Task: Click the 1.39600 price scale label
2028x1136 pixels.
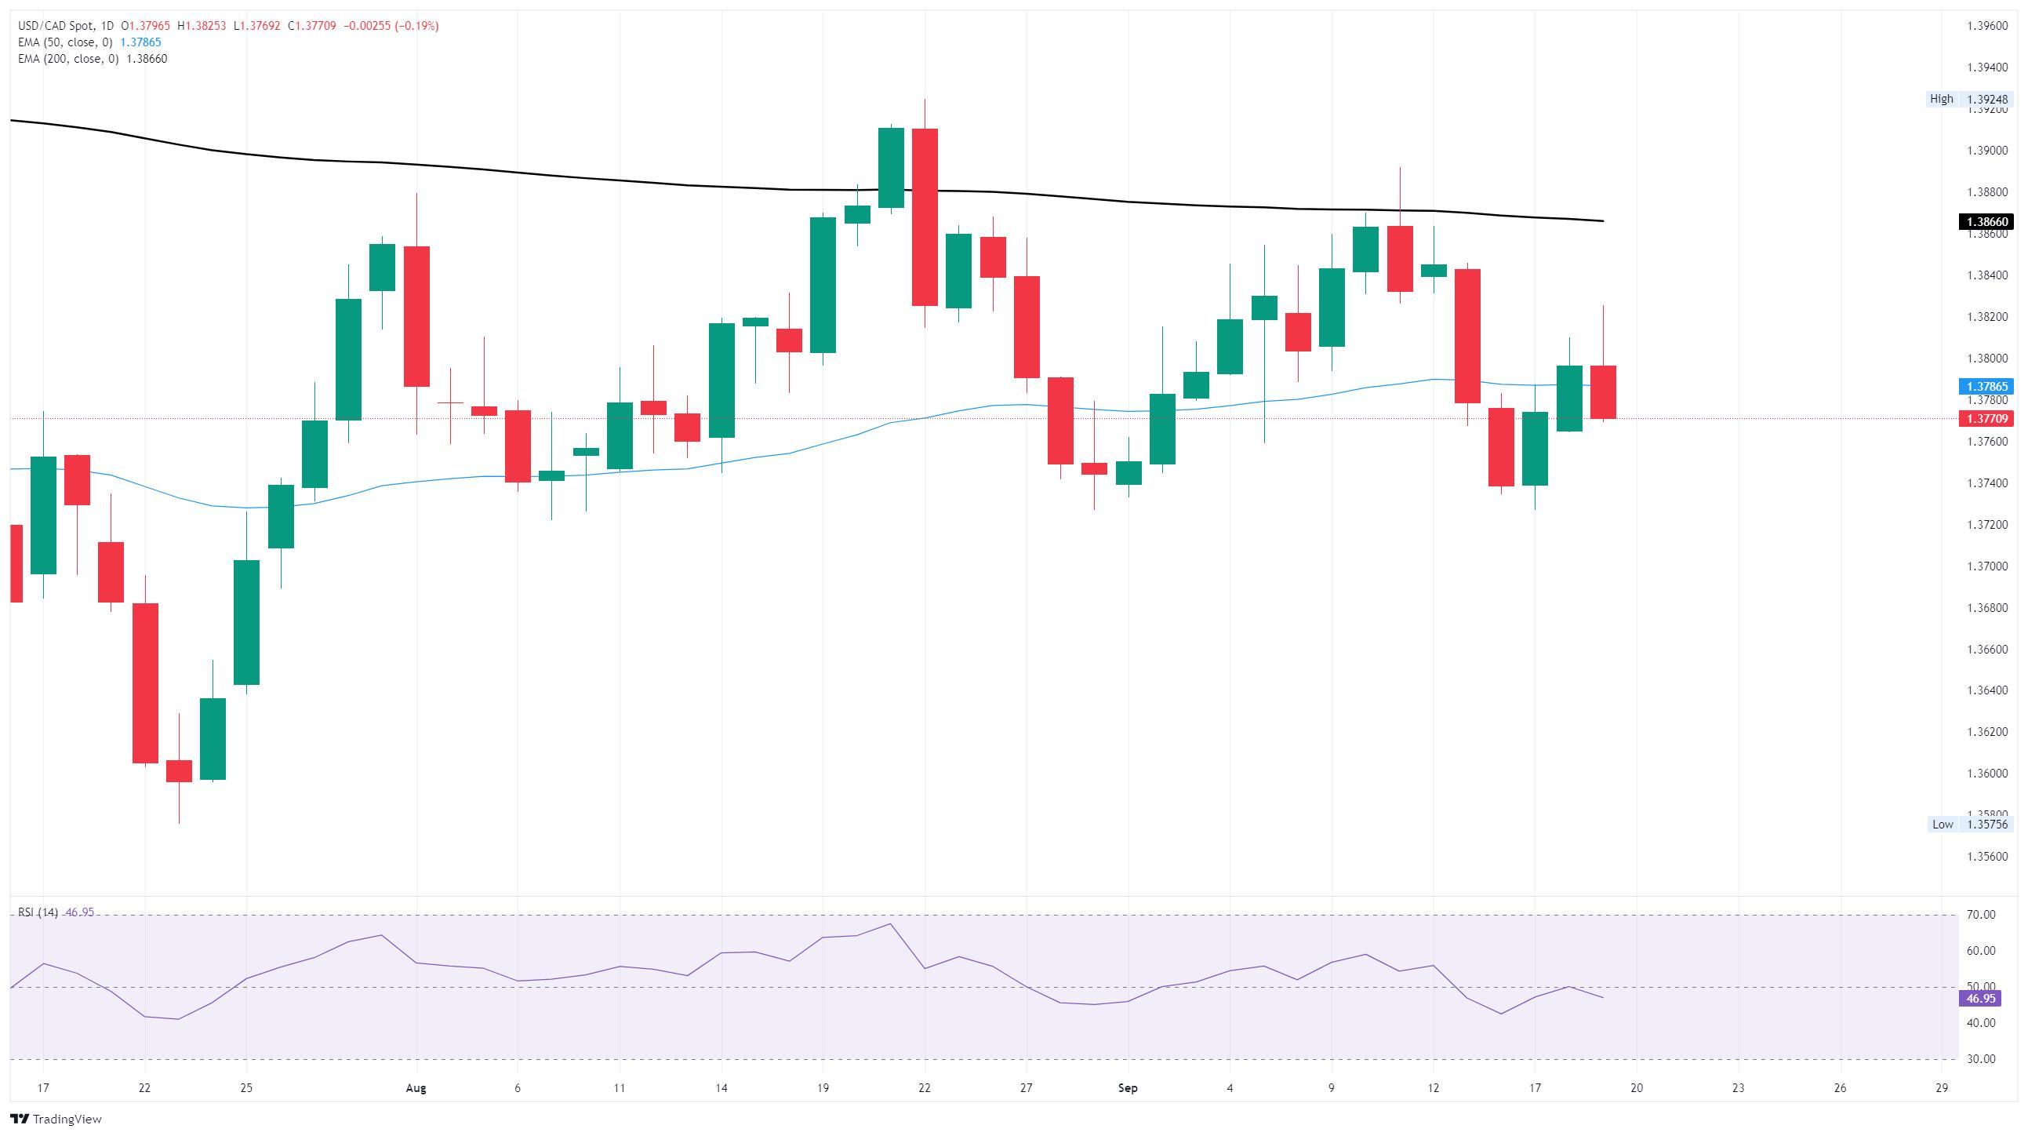Action: pyautogui.click(x=1986, y=26)
